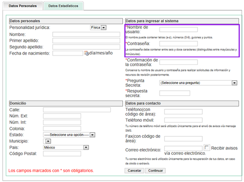Select the Confirmación de la contraseña field

(x=178, y=62)
